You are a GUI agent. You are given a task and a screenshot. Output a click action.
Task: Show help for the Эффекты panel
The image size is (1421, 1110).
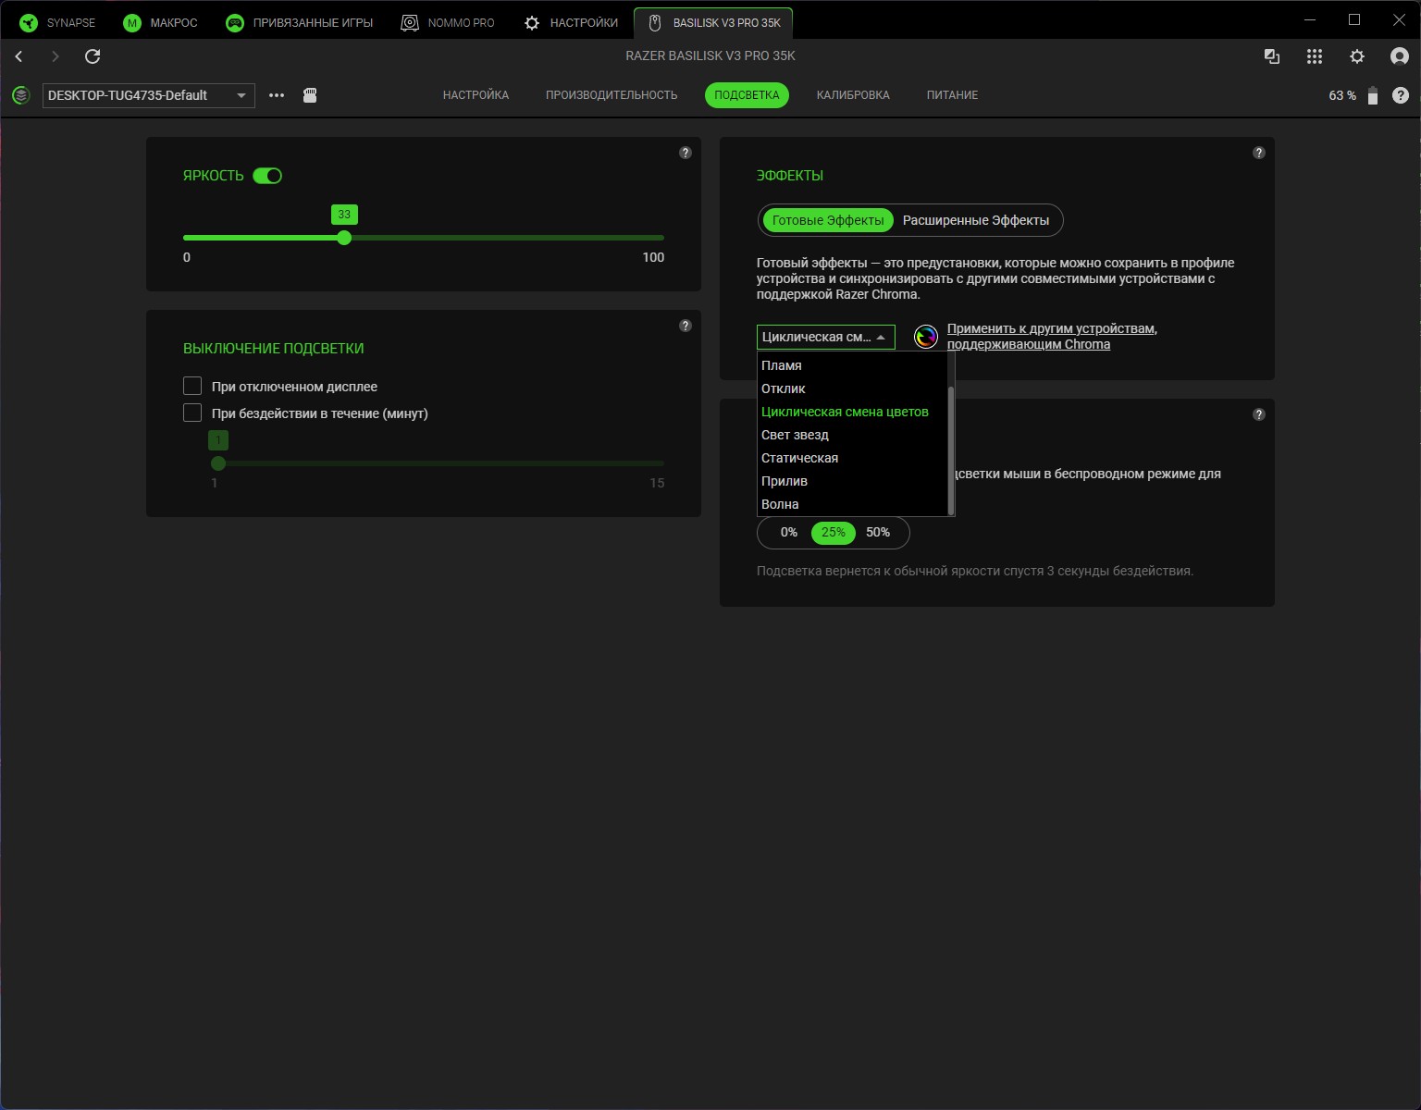coord(1259,153)
